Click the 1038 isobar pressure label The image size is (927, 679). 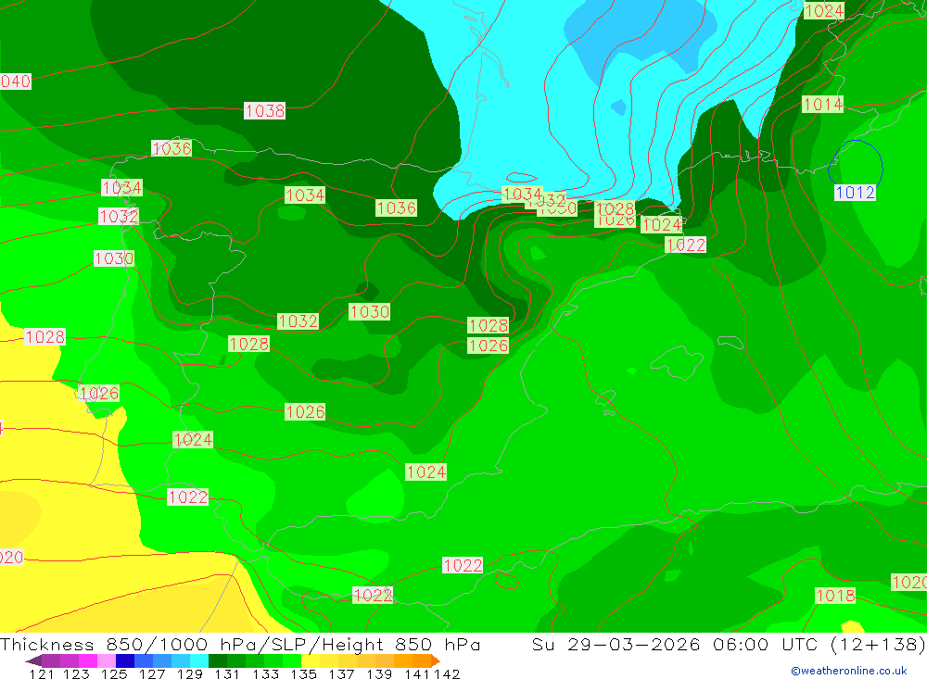265,110
